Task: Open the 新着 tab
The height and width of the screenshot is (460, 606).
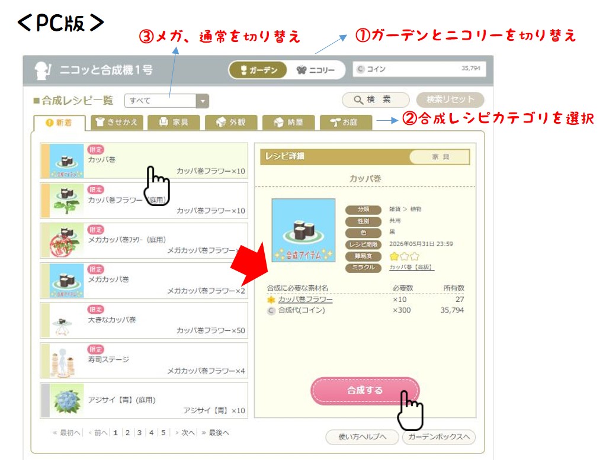Action: [59, 123]
